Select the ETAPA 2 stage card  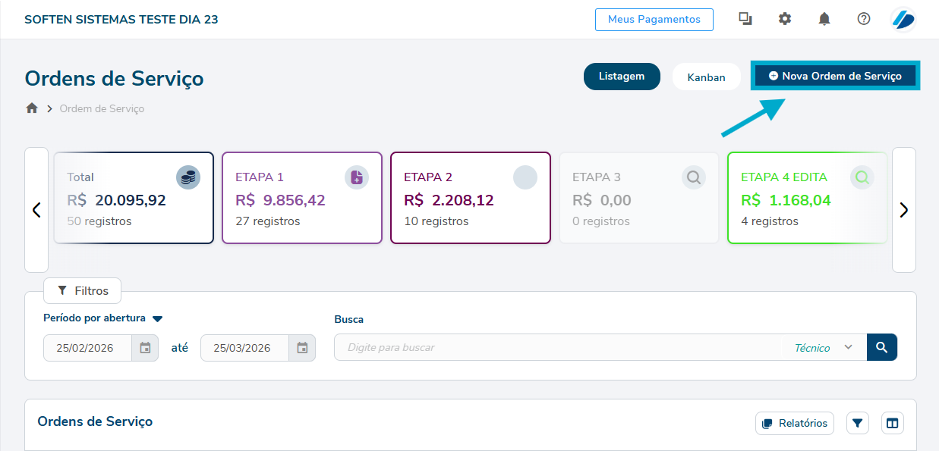[470, 198]
